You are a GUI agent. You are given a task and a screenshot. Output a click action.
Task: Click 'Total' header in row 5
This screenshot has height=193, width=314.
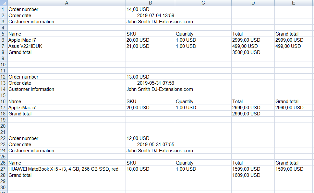click(237, 34)
